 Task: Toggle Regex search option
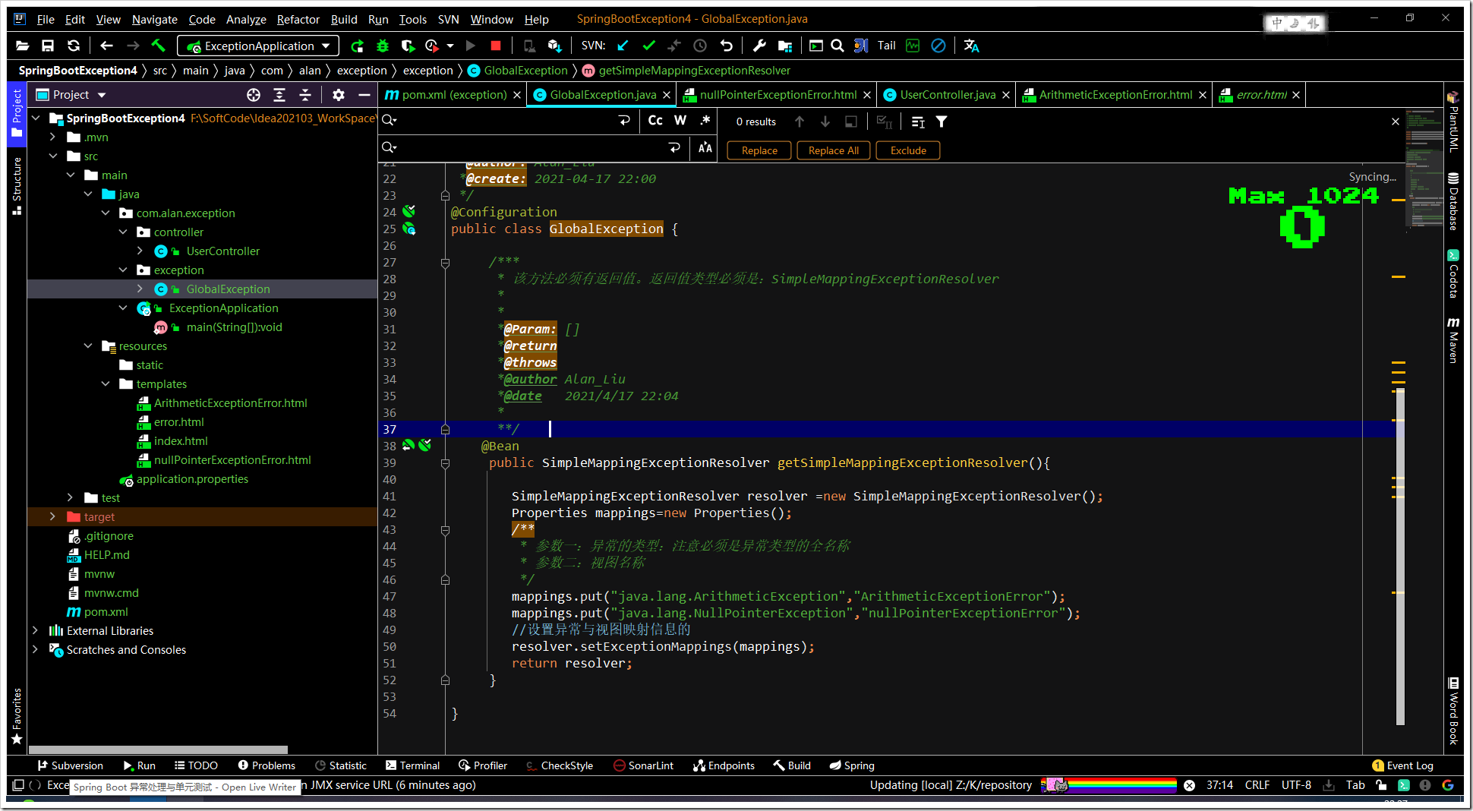coord(705,120)
